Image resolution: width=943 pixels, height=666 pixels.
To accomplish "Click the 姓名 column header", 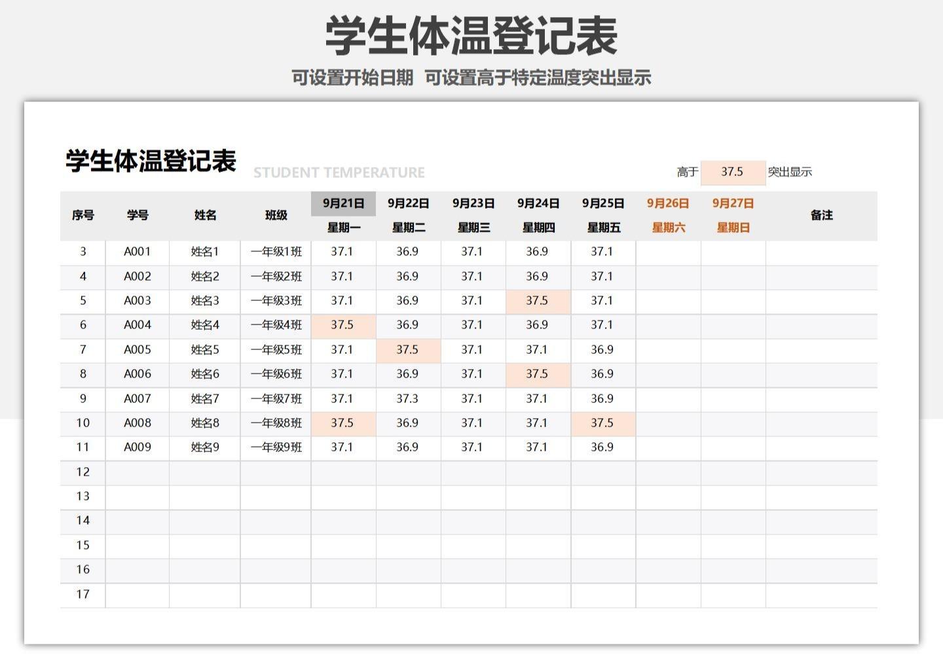I will coord(205,215).
